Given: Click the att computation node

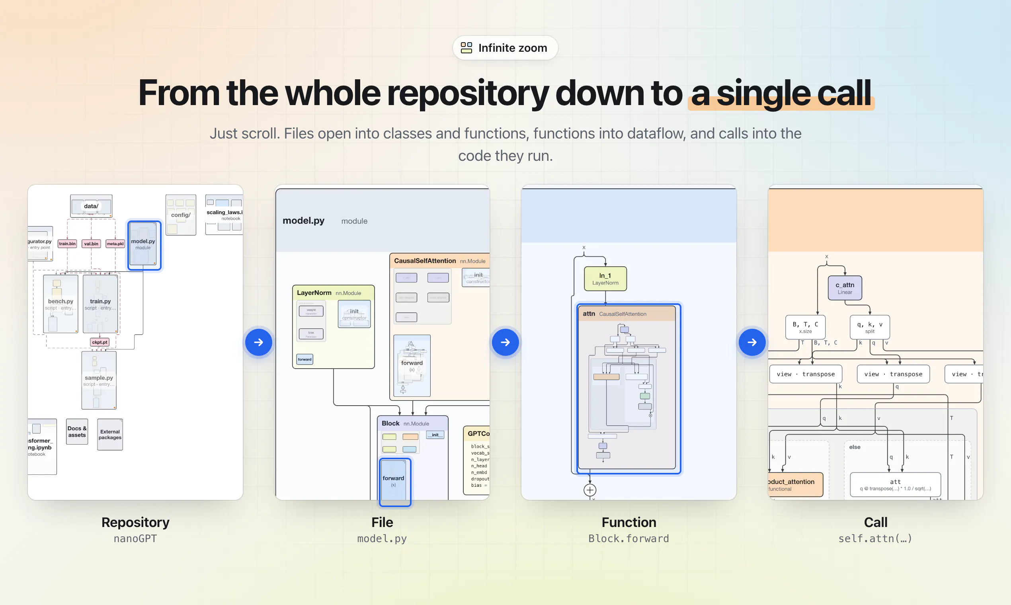Looking at the screenshot, I should tap(895, 485).
